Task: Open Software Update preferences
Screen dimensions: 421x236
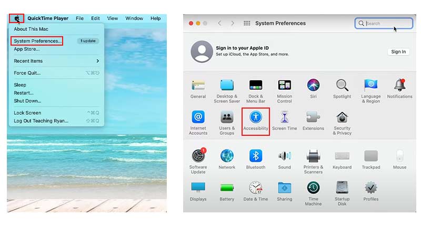Action: click(198, 161)
